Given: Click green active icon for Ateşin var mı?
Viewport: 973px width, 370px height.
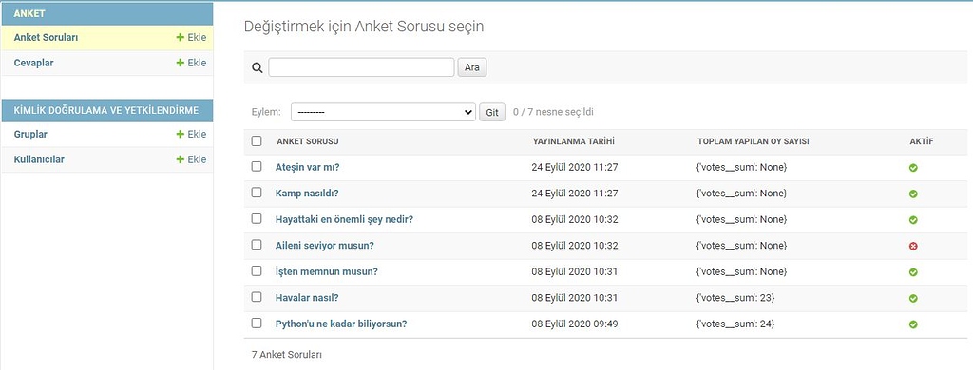Looking at the screenshot, I should click(913, 167).
